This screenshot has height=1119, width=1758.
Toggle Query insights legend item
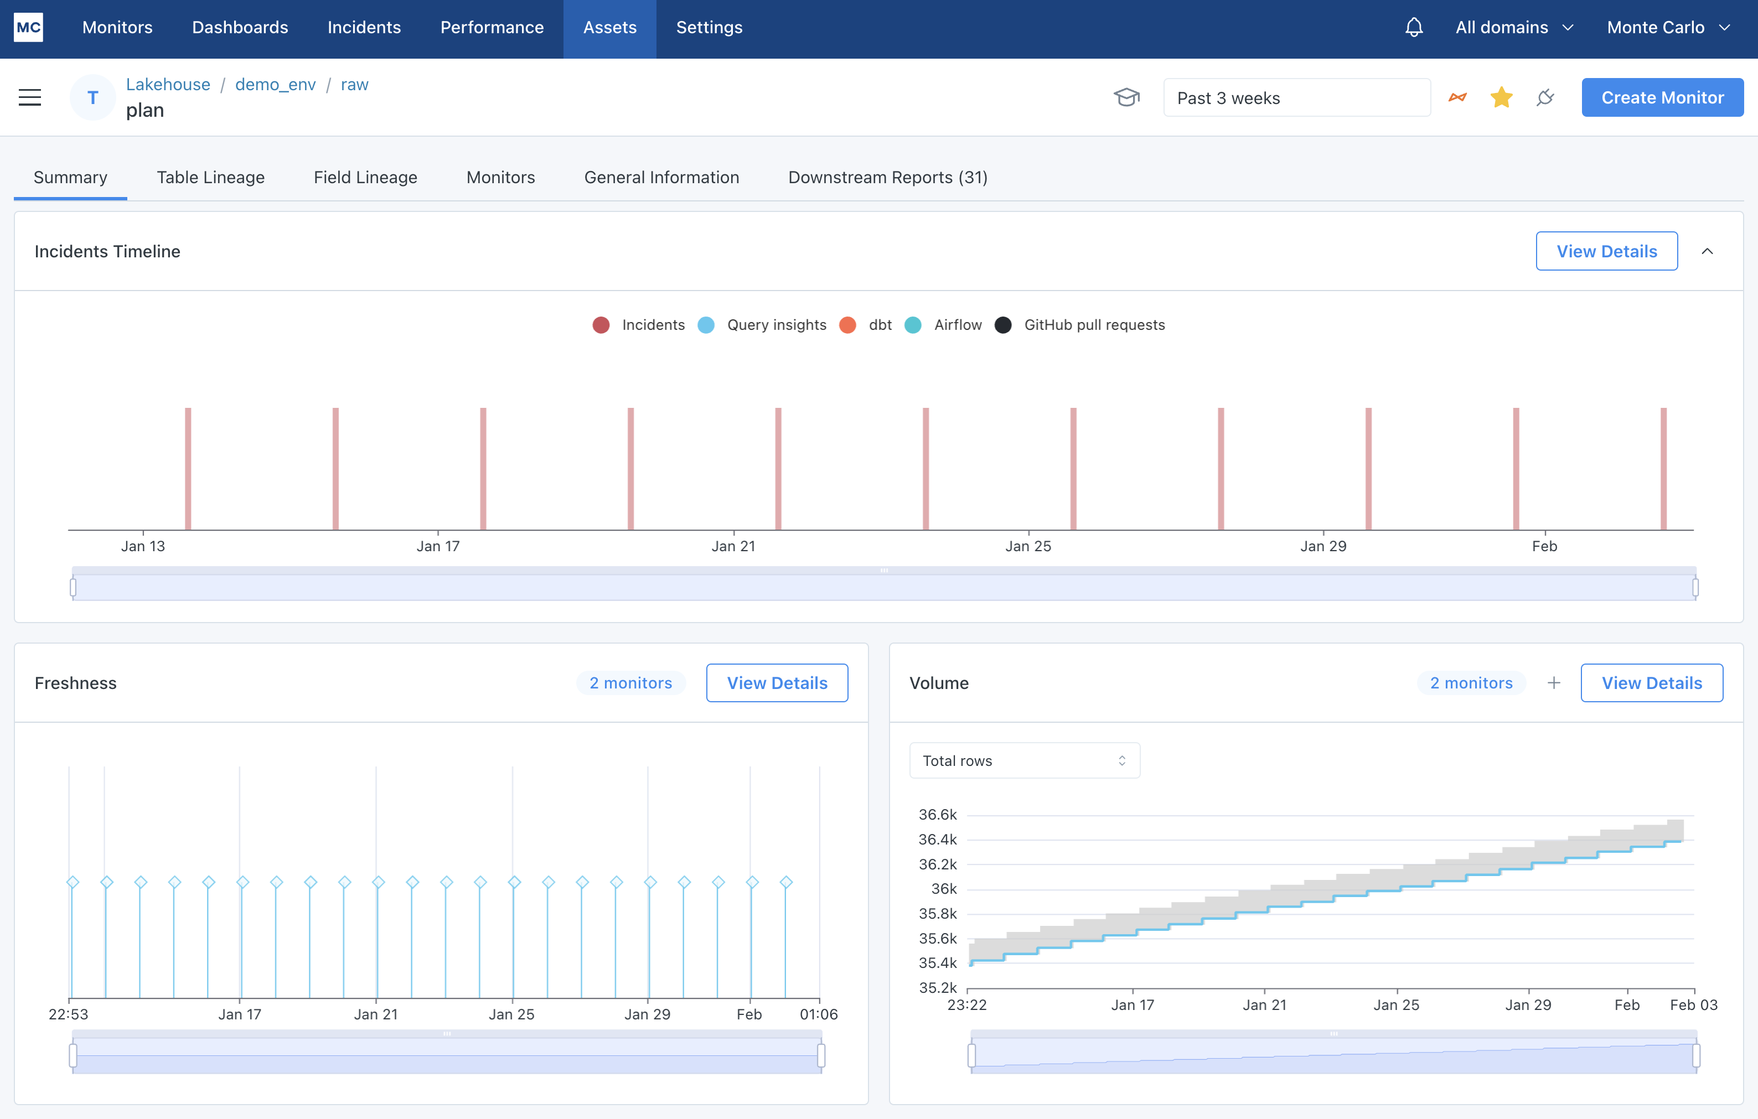[762, 325]
